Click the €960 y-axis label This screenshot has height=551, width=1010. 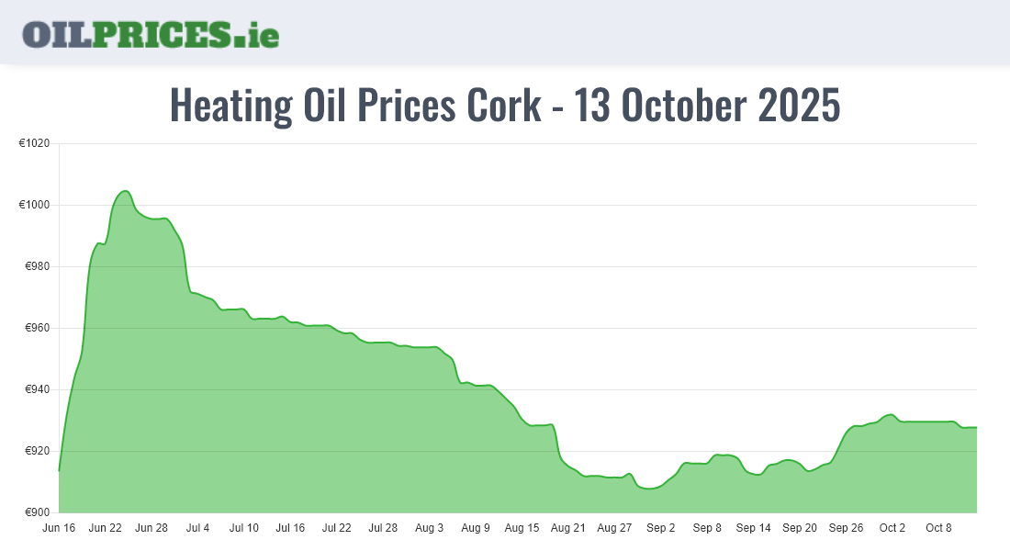(x=36, y=328)
